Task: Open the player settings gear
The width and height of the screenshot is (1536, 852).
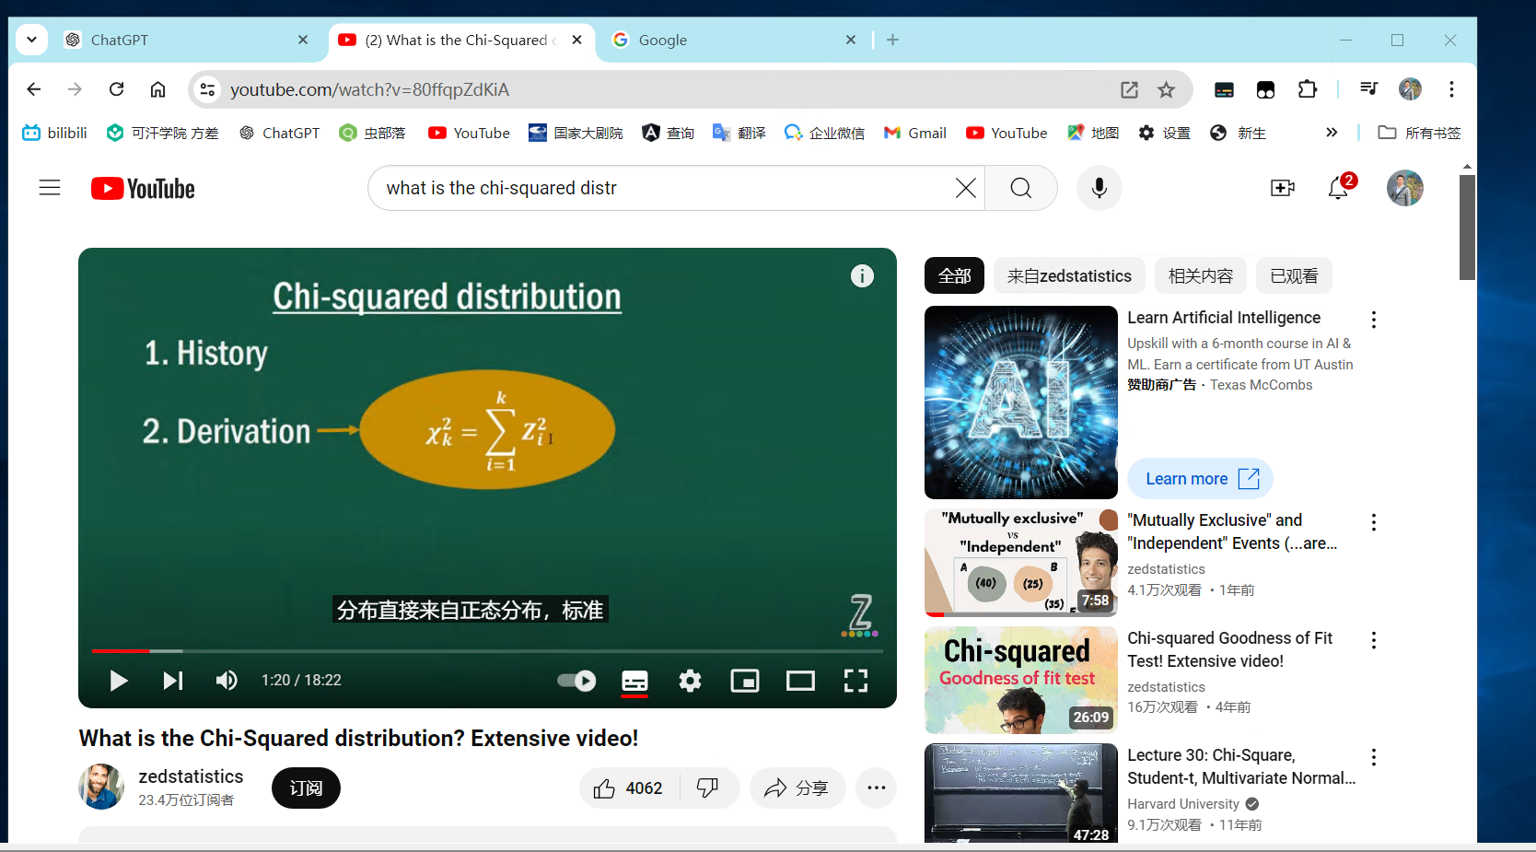Action: 690,680
